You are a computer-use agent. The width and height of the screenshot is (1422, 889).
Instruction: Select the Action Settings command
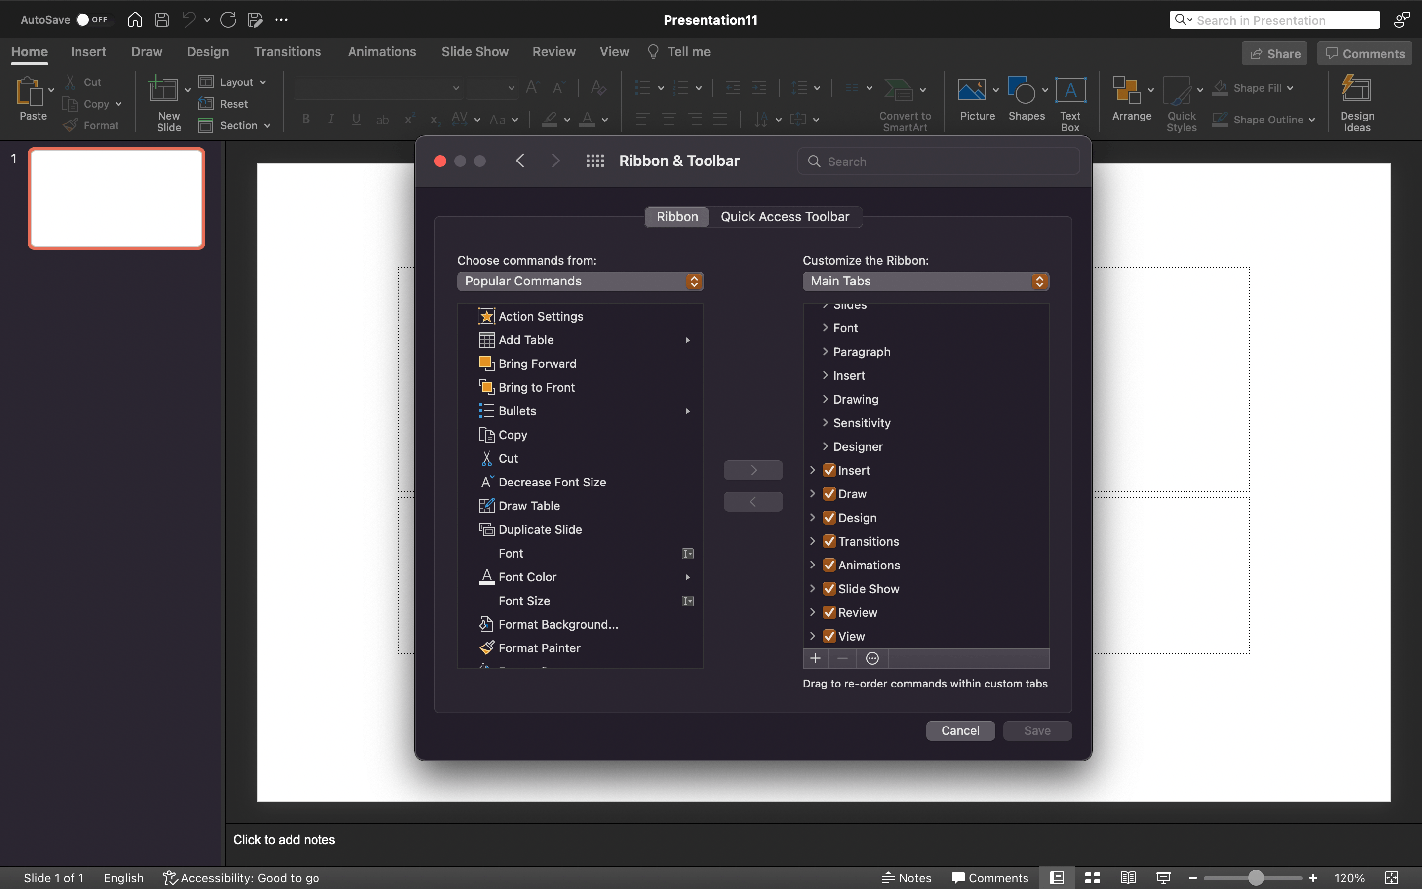coord(541,316)
